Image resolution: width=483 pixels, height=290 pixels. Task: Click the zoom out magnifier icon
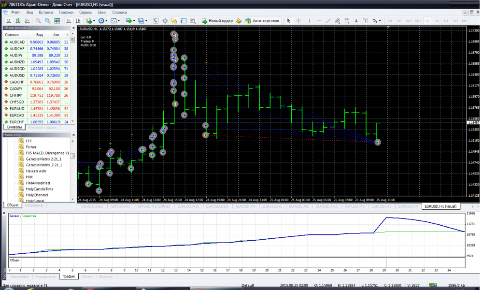pos(47,21)
